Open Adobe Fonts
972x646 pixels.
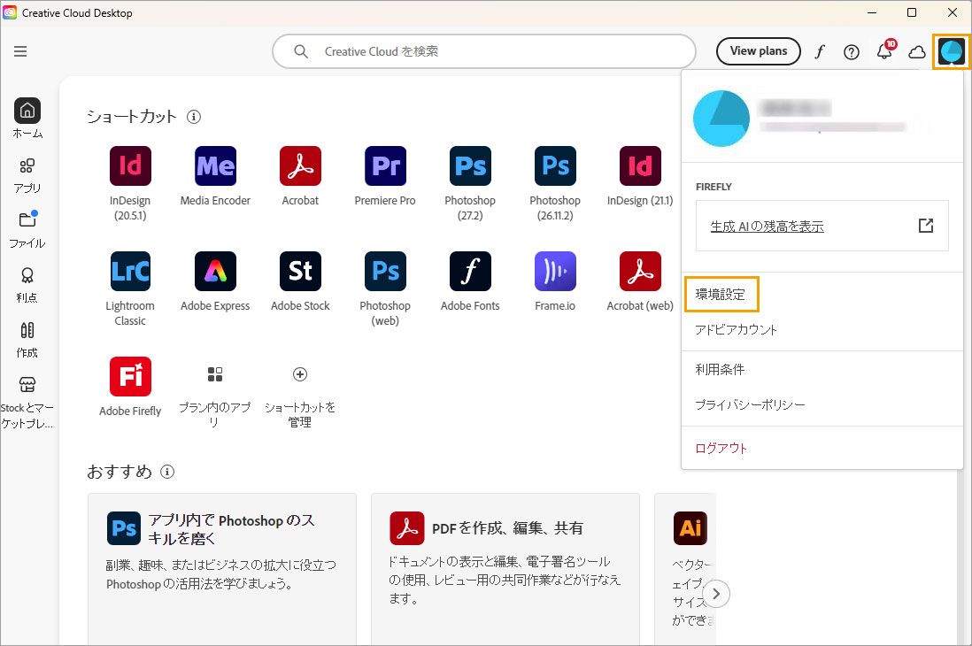470,271
